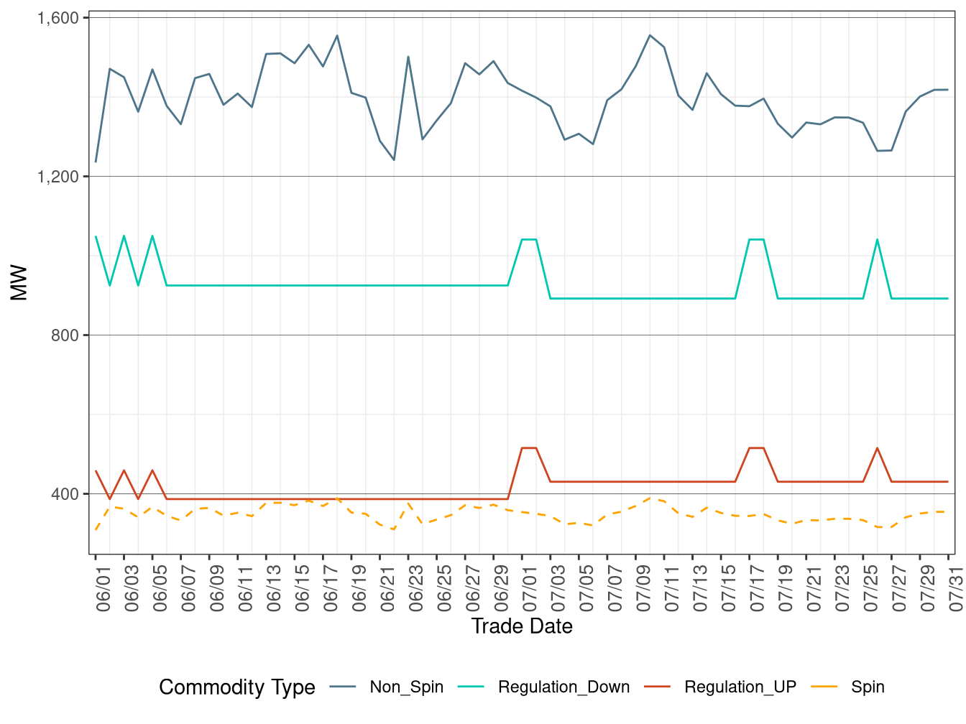Click the Regulation_Down legend line swatch
The width and height of the screenshot is (966, 724).
click(x=471, y=687)
